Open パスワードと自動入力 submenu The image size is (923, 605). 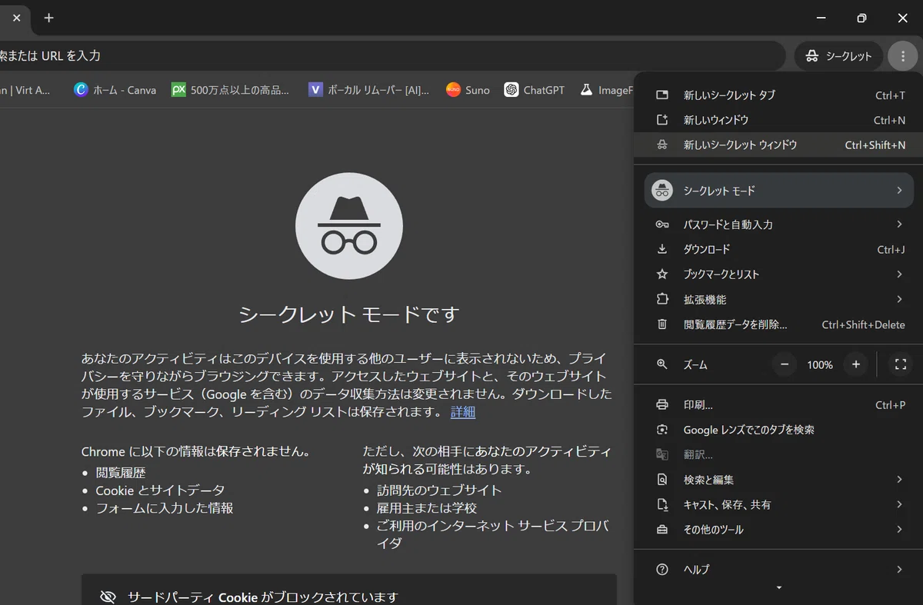tap(778, 224)
